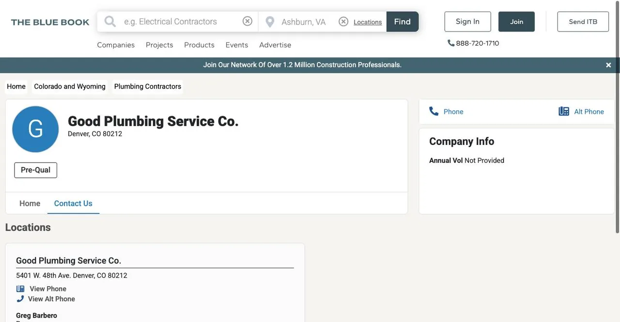Click handset icon beside View Alt Phone
The image size is (620, 322).
(x=20, y=299)
